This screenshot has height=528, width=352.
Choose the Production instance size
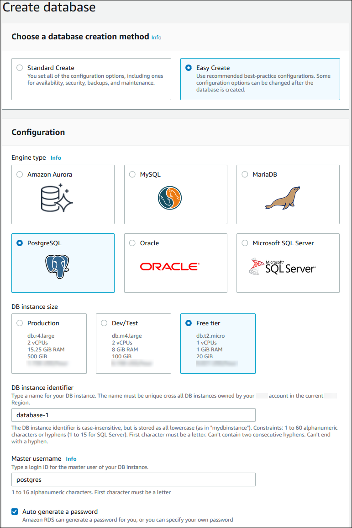pyautogui.click(x=20, y=323)
